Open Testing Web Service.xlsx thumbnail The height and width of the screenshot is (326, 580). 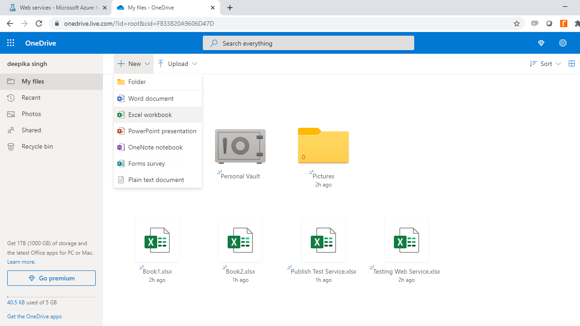coord(407,240)
